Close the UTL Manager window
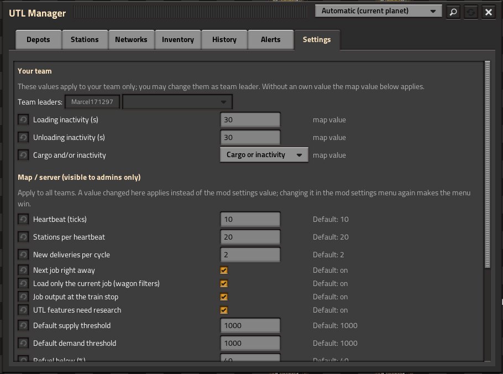The image size is (503, 374). [x=489, y=12]
